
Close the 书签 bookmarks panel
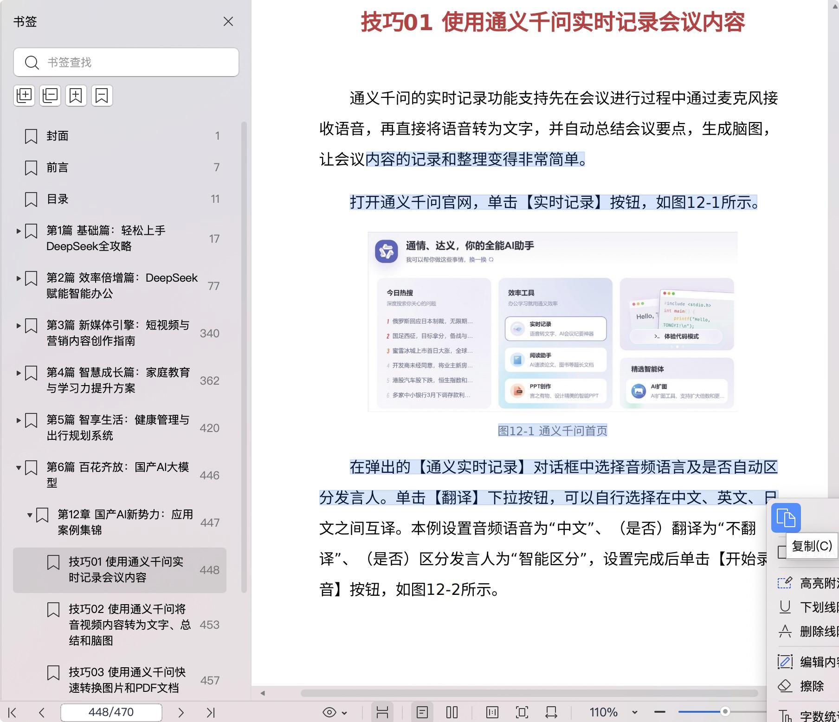(x=228, y=21)
